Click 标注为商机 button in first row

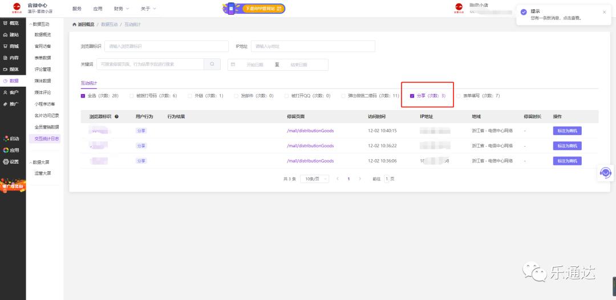tap(567, 131)
